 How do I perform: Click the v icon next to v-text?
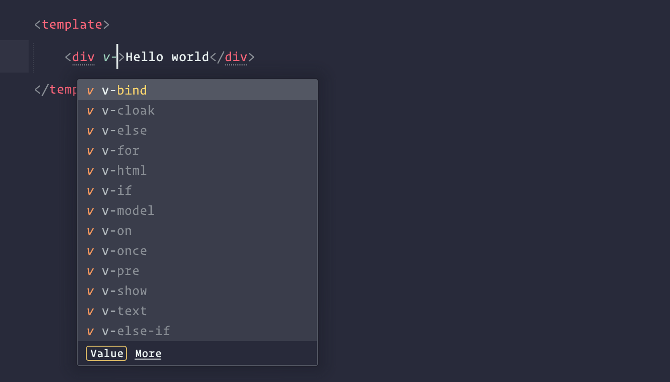click(x=90, y=311)
